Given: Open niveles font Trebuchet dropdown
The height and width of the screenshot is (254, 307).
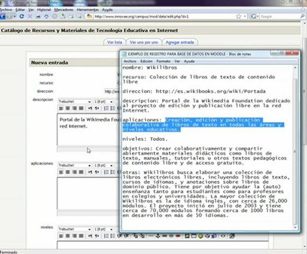Looking at the screenshot, I should pos(74,229).
